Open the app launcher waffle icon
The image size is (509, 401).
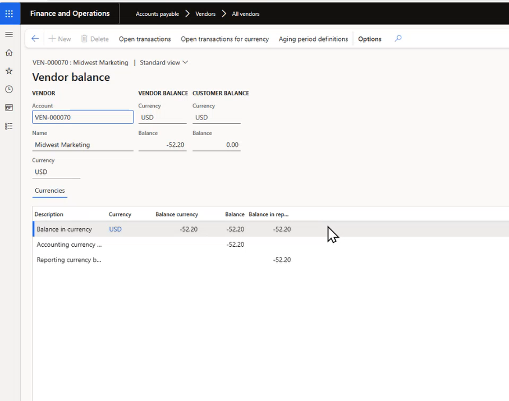click(x=9, y=13)
